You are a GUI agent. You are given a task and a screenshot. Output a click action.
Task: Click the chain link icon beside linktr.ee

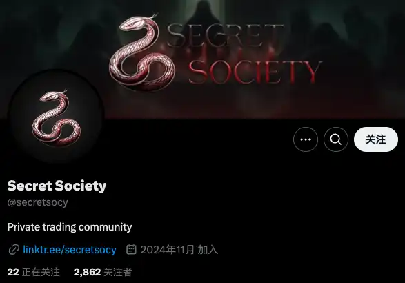(x=13, y=250)
